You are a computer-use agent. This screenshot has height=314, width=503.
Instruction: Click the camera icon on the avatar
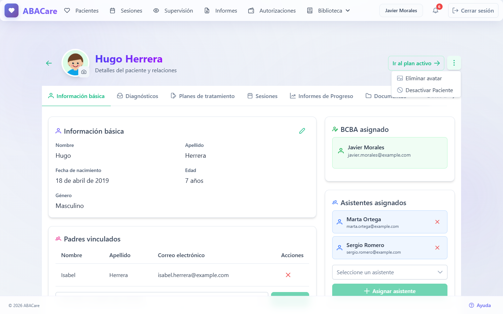coord(84,72)
